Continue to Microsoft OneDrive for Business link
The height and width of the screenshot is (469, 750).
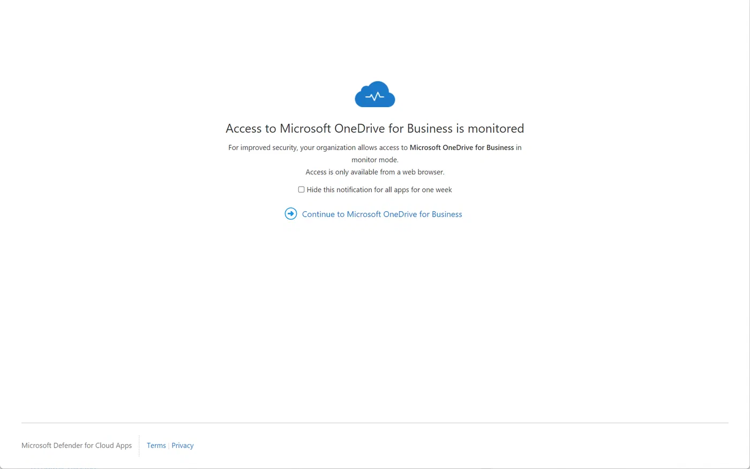tap(382, 214)
